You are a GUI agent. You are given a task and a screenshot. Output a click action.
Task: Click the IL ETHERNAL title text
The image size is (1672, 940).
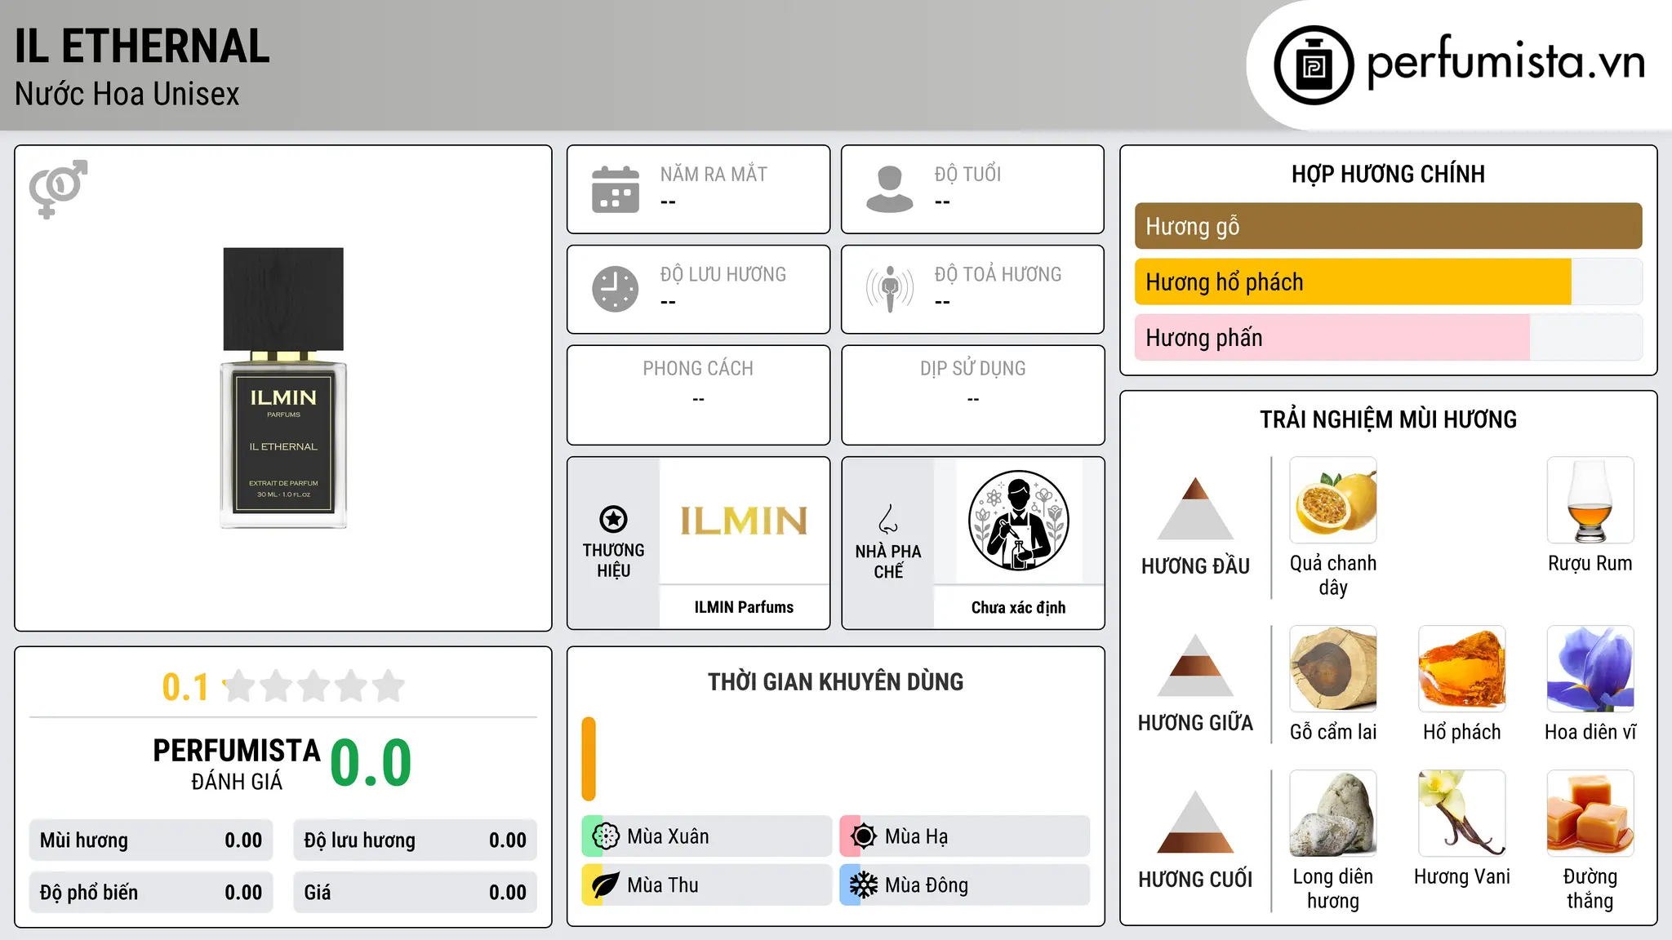coord(142,46)
